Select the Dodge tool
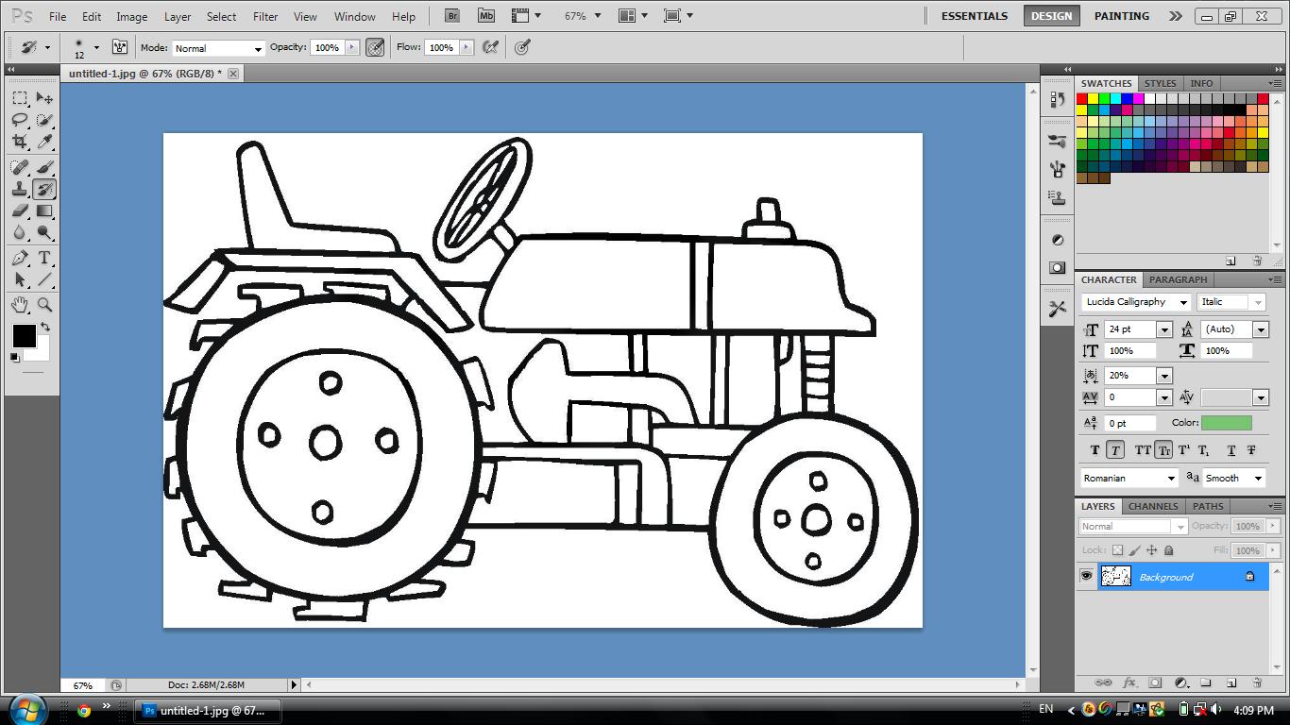 44,232
